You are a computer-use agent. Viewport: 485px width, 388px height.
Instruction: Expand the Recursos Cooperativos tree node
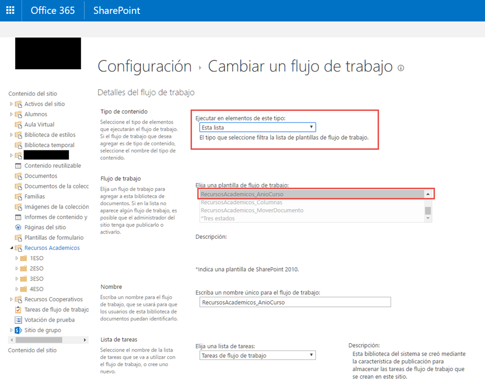pyautogui.click(x=10, y=299)
